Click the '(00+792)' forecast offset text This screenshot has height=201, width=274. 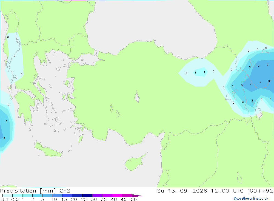261,191
